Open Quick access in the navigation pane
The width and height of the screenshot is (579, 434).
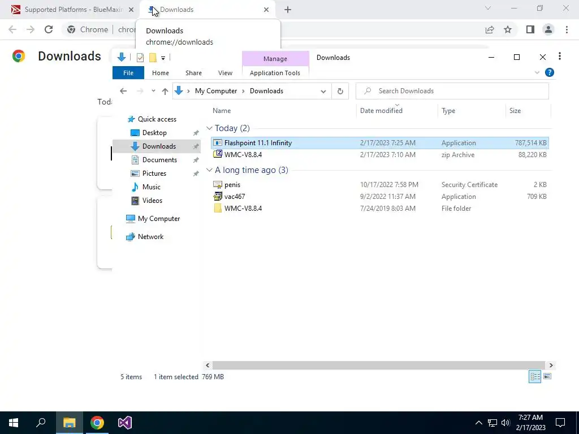click(157, 119)
